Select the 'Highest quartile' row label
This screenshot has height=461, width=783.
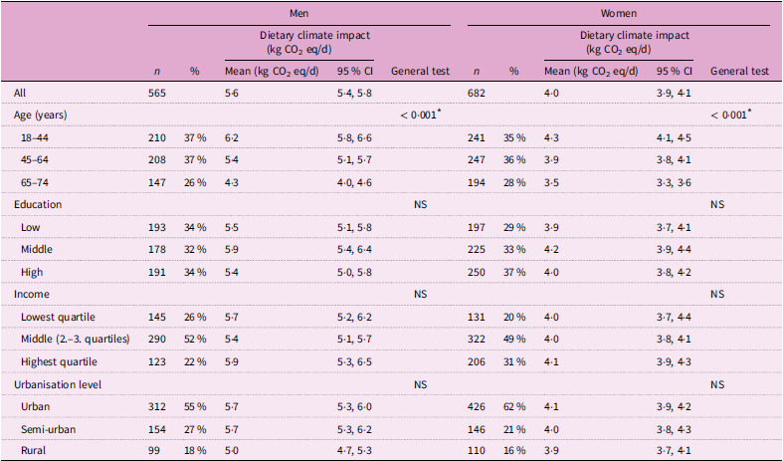pos(59,360)
